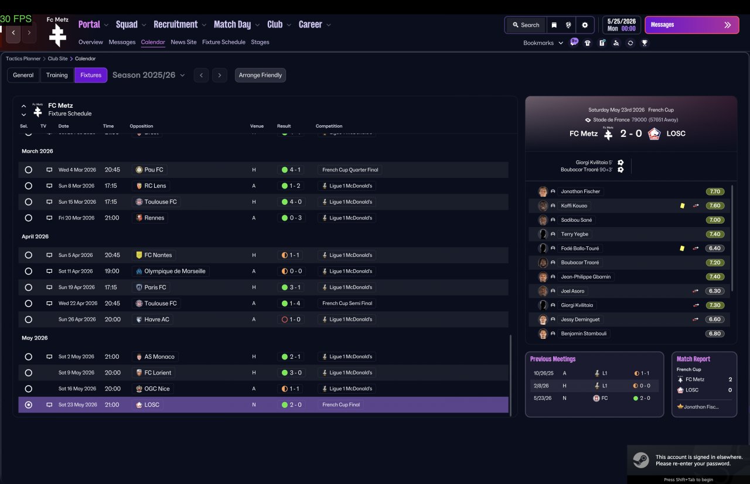The height and width of the screenshot is (484, 750).
Task: Select the LOSC fixture radio button
Action: [x=28, y=405]
